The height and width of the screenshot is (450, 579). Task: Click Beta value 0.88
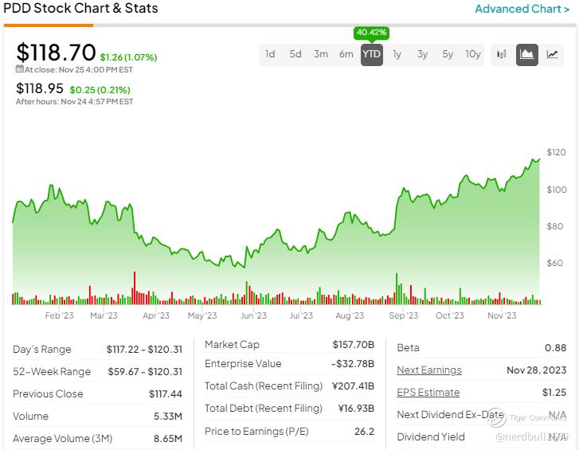pos(555,348)
